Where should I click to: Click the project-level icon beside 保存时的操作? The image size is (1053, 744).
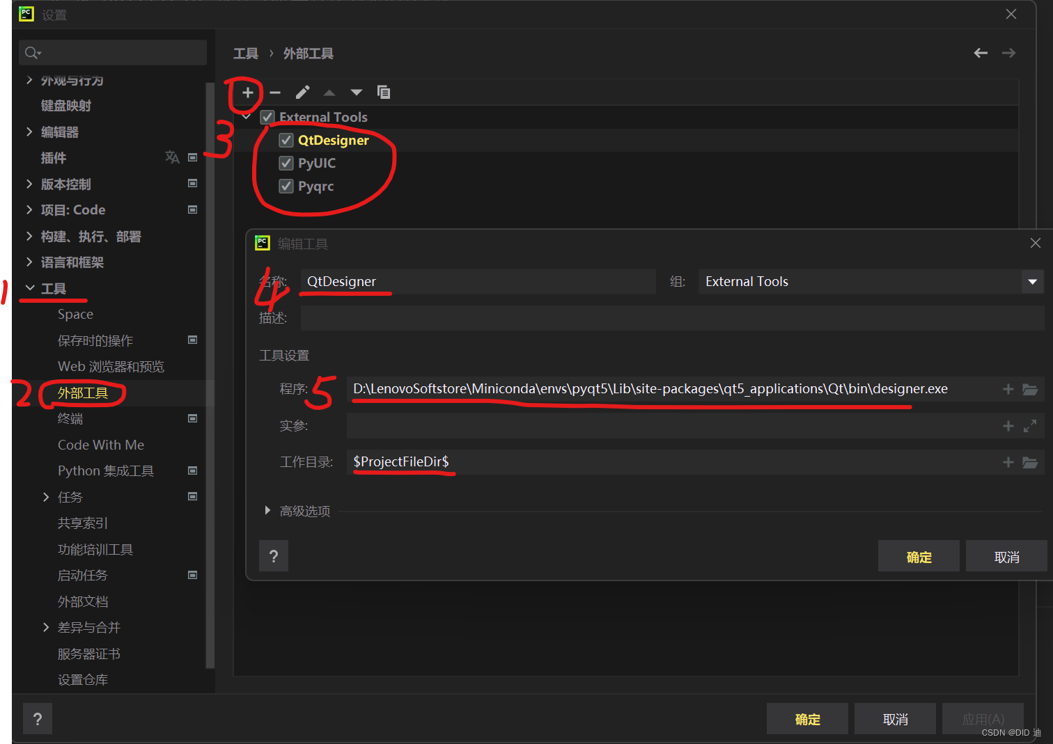click(x=193, y=340)
